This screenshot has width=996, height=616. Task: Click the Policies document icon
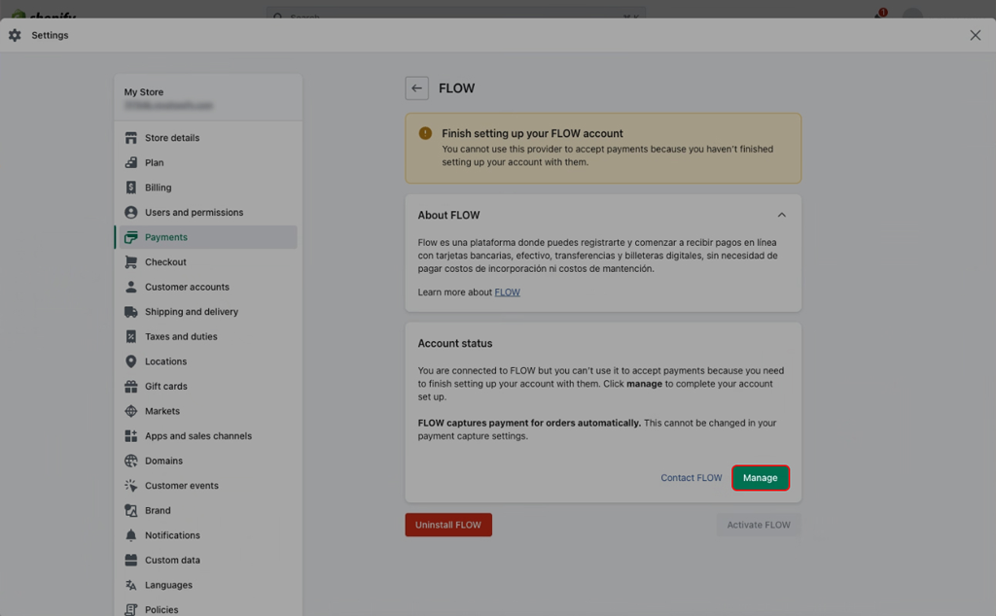coord(131,609)
